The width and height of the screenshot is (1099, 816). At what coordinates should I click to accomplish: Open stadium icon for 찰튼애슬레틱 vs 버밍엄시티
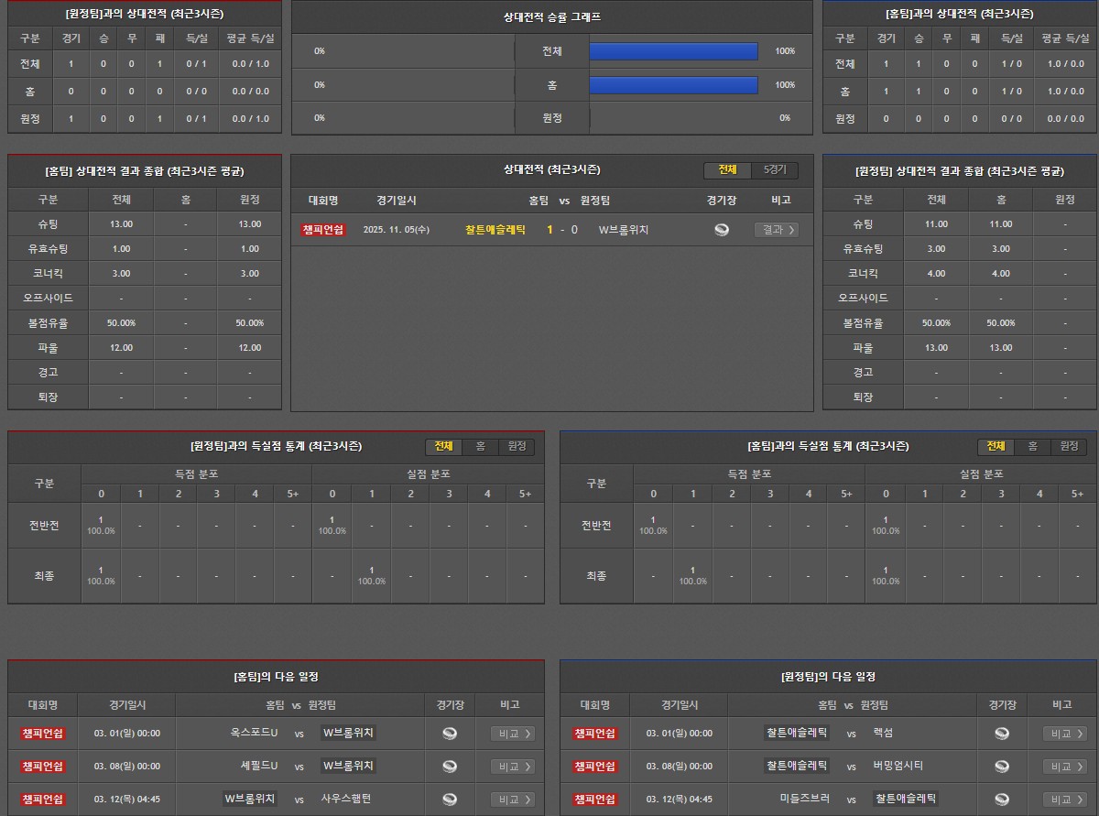1002,767
